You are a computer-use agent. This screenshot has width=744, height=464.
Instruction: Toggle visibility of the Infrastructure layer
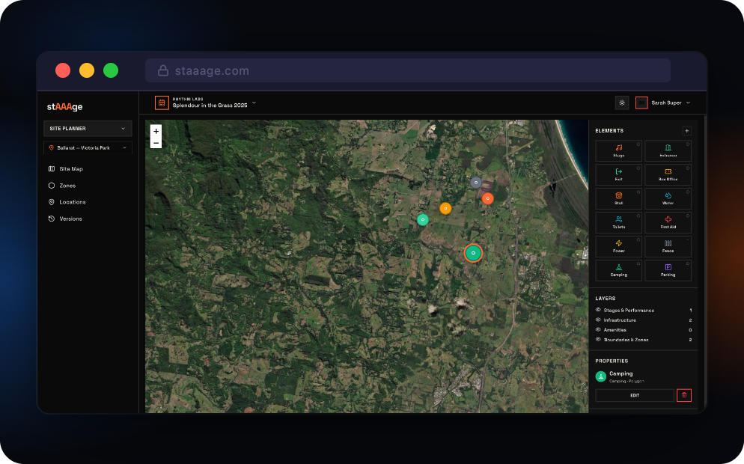click(x=598, y=320)
